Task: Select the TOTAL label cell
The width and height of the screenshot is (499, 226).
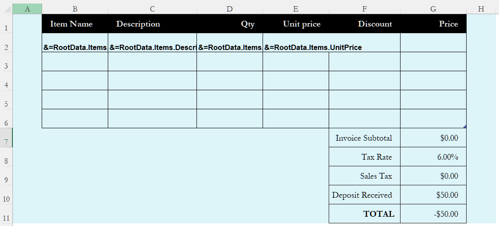Action: 365,214
